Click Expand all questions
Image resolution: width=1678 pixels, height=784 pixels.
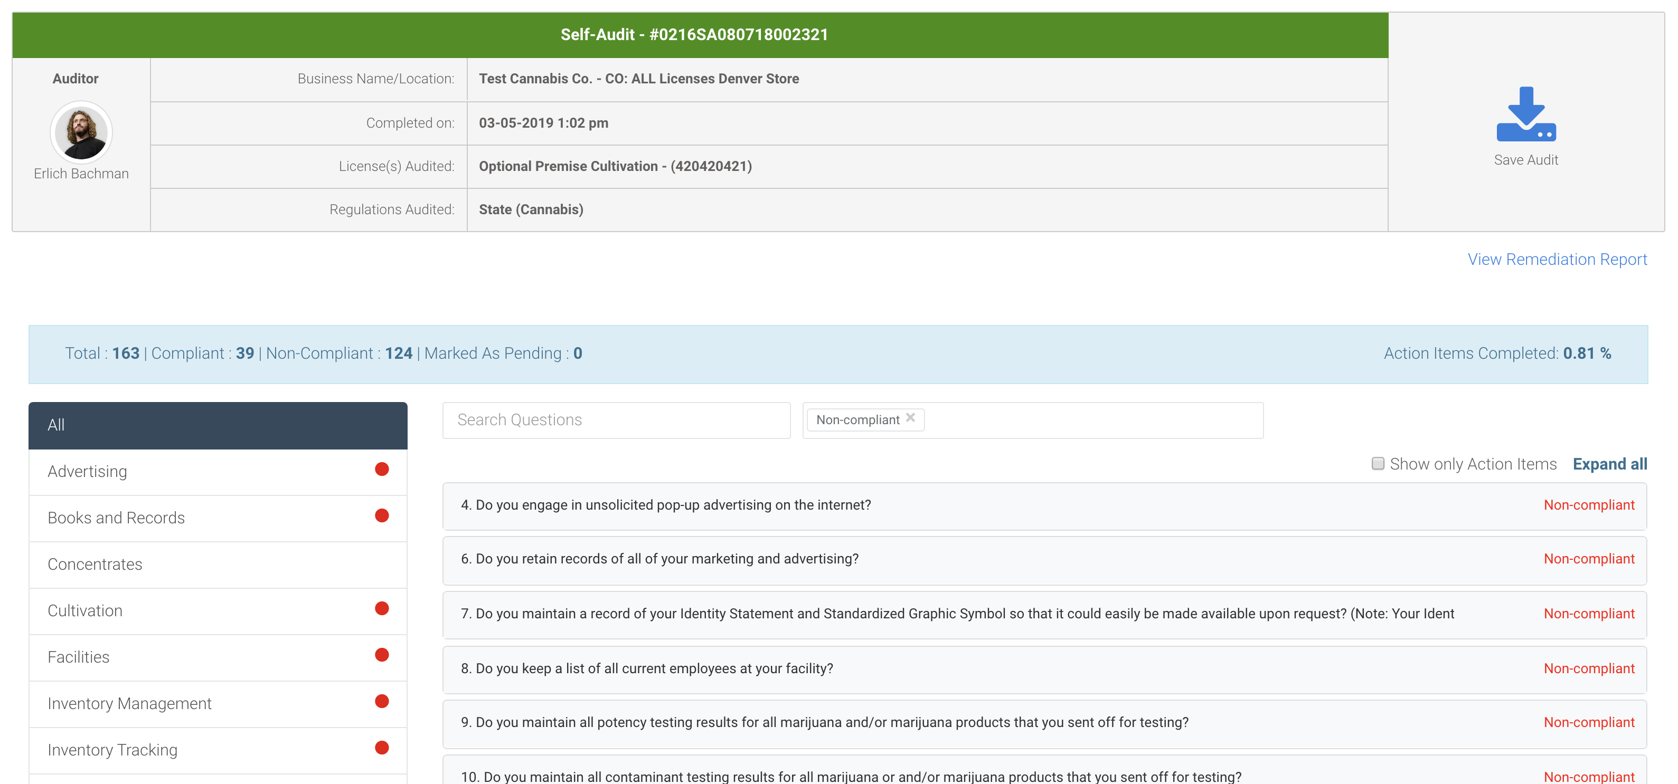pyautogui.click(x=1609, y=464)
